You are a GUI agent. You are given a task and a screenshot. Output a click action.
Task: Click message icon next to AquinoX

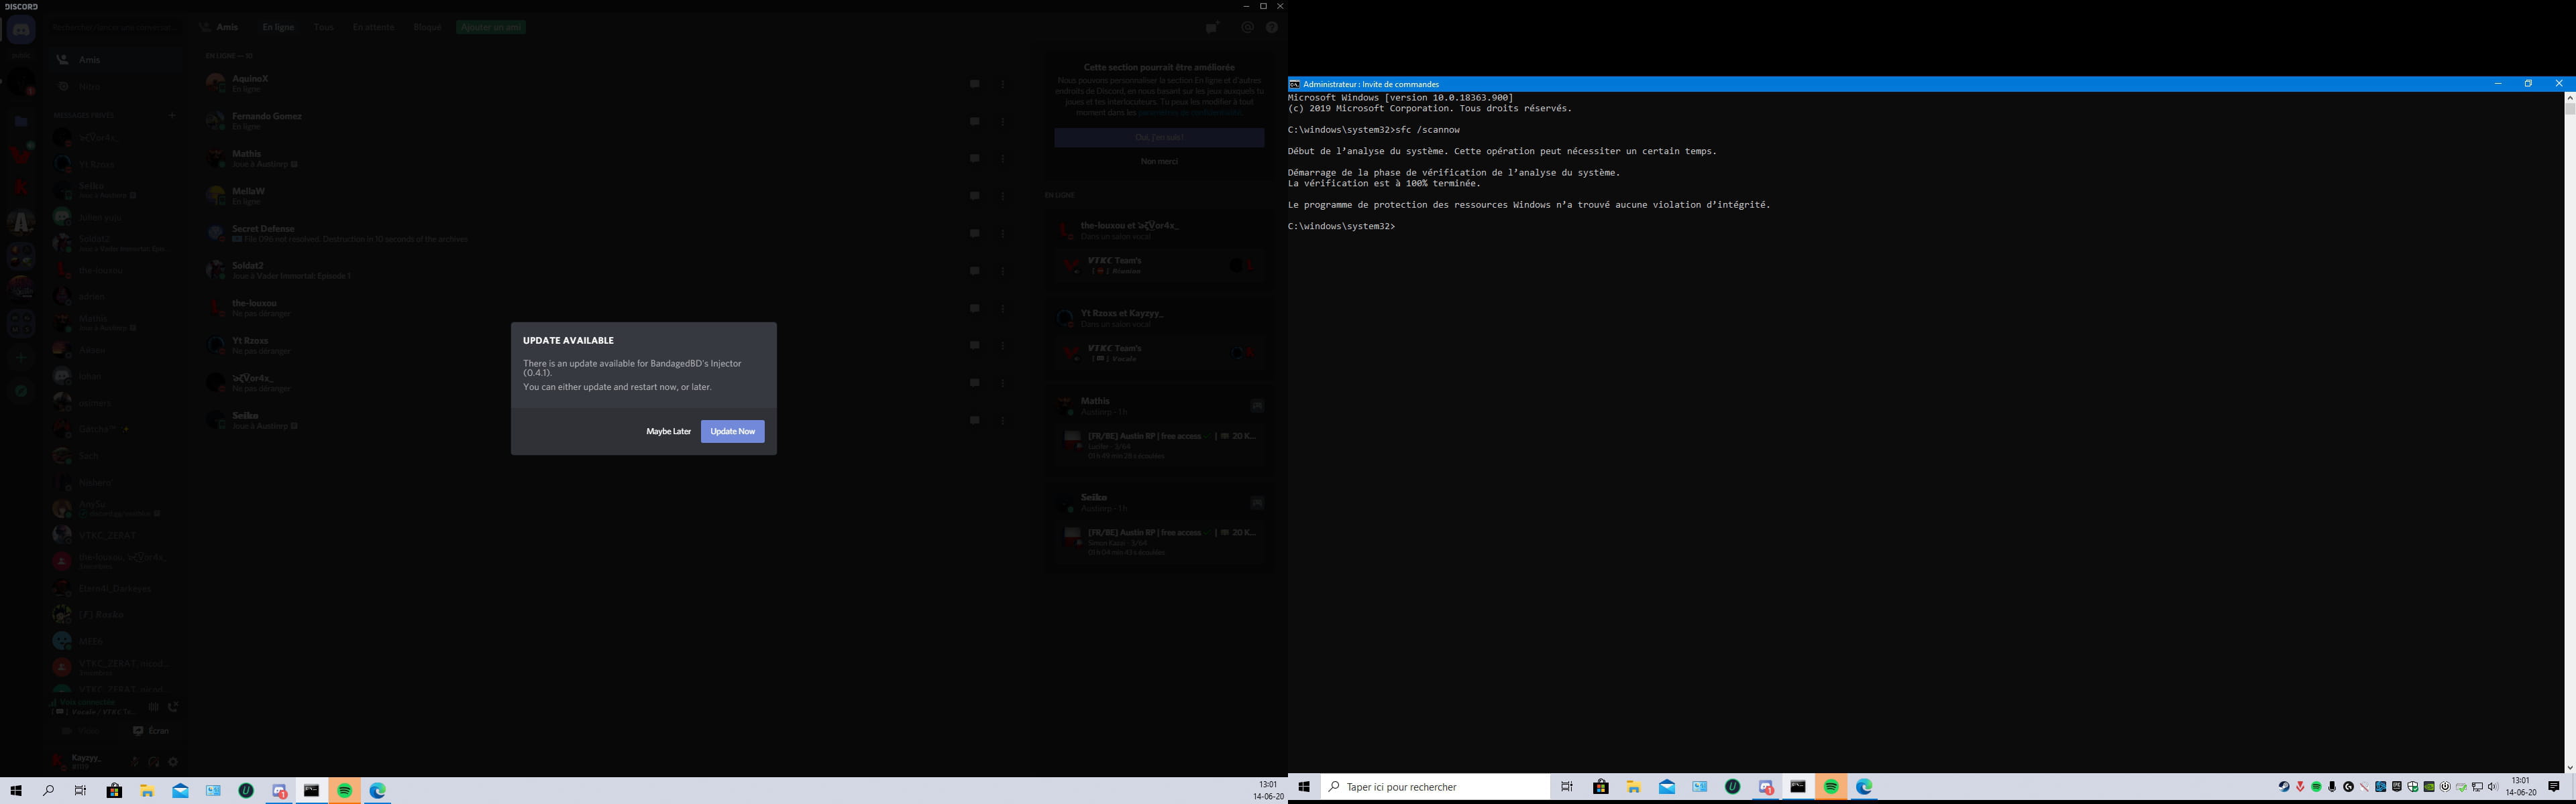974,84
